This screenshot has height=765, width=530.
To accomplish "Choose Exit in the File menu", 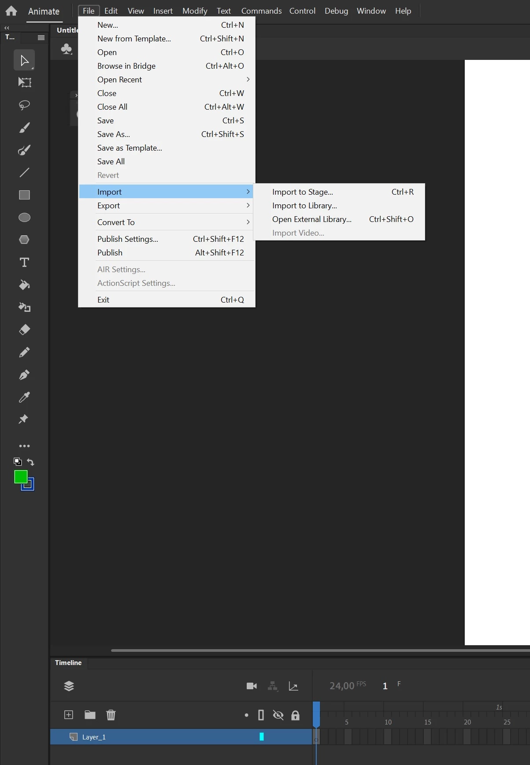I will point(167,300).
